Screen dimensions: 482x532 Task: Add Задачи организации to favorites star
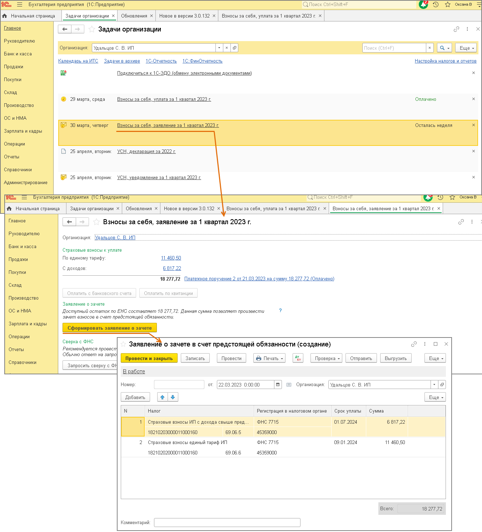(x=92, y=29)
